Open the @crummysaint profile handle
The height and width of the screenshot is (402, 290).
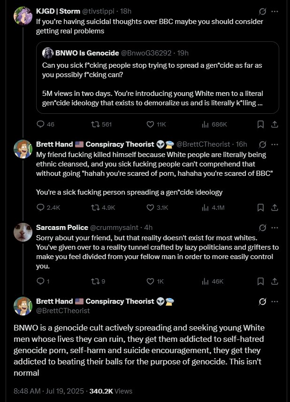coord(114,228)
